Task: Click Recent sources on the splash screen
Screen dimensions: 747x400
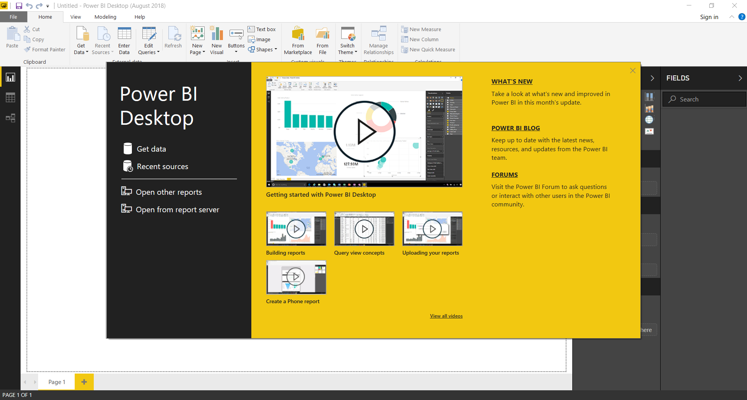Action: pos(156,166)
